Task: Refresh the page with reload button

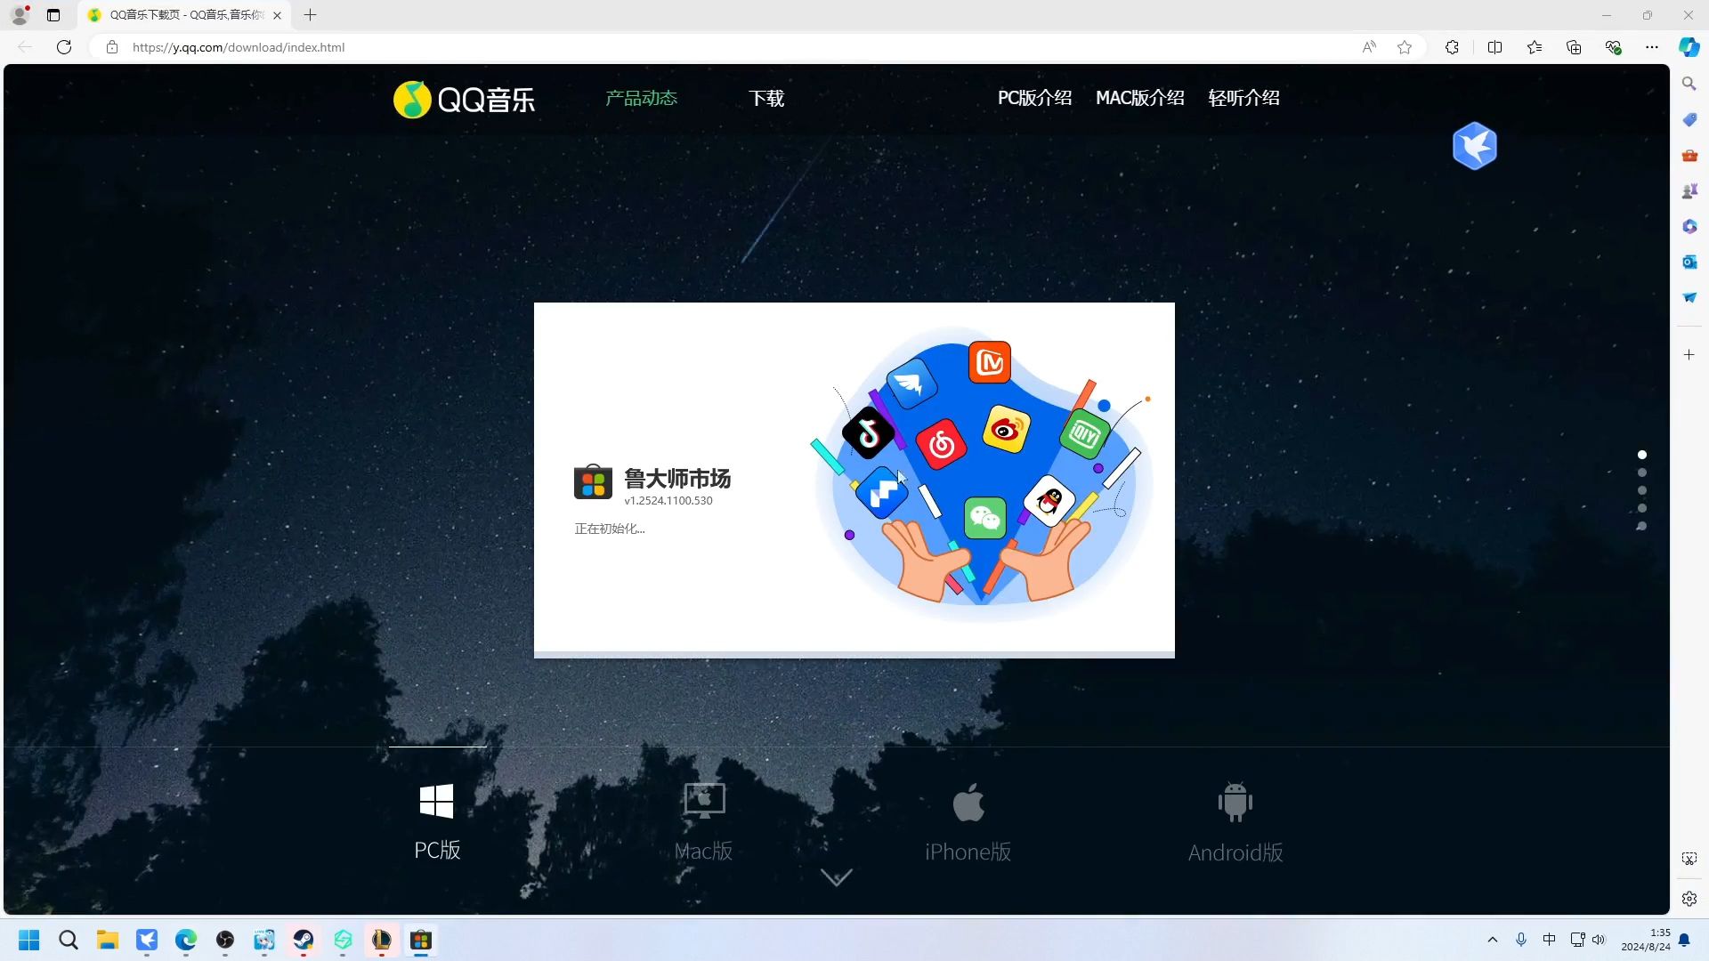Action: (x=64, y=47)
